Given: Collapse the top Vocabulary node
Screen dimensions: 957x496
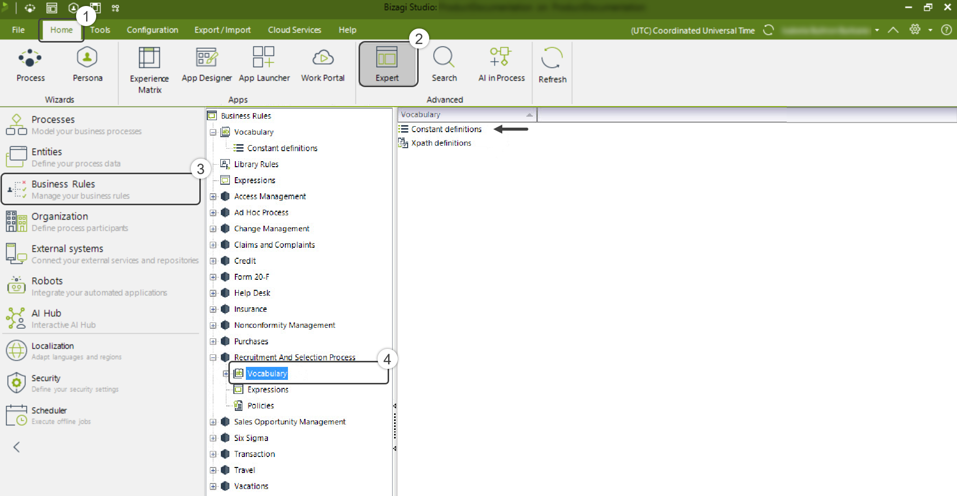Looking at the screenshot, I should (213, 133).
